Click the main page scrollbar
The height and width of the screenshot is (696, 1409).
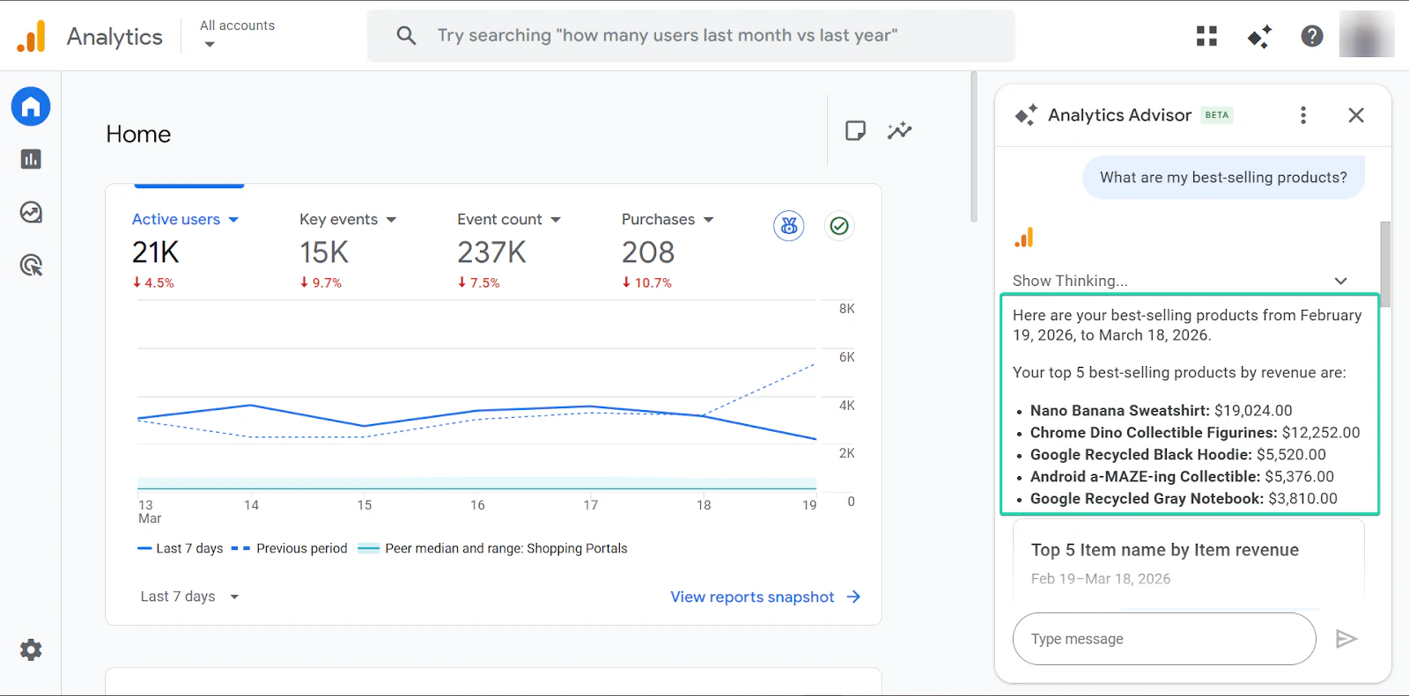click(974, 147)
